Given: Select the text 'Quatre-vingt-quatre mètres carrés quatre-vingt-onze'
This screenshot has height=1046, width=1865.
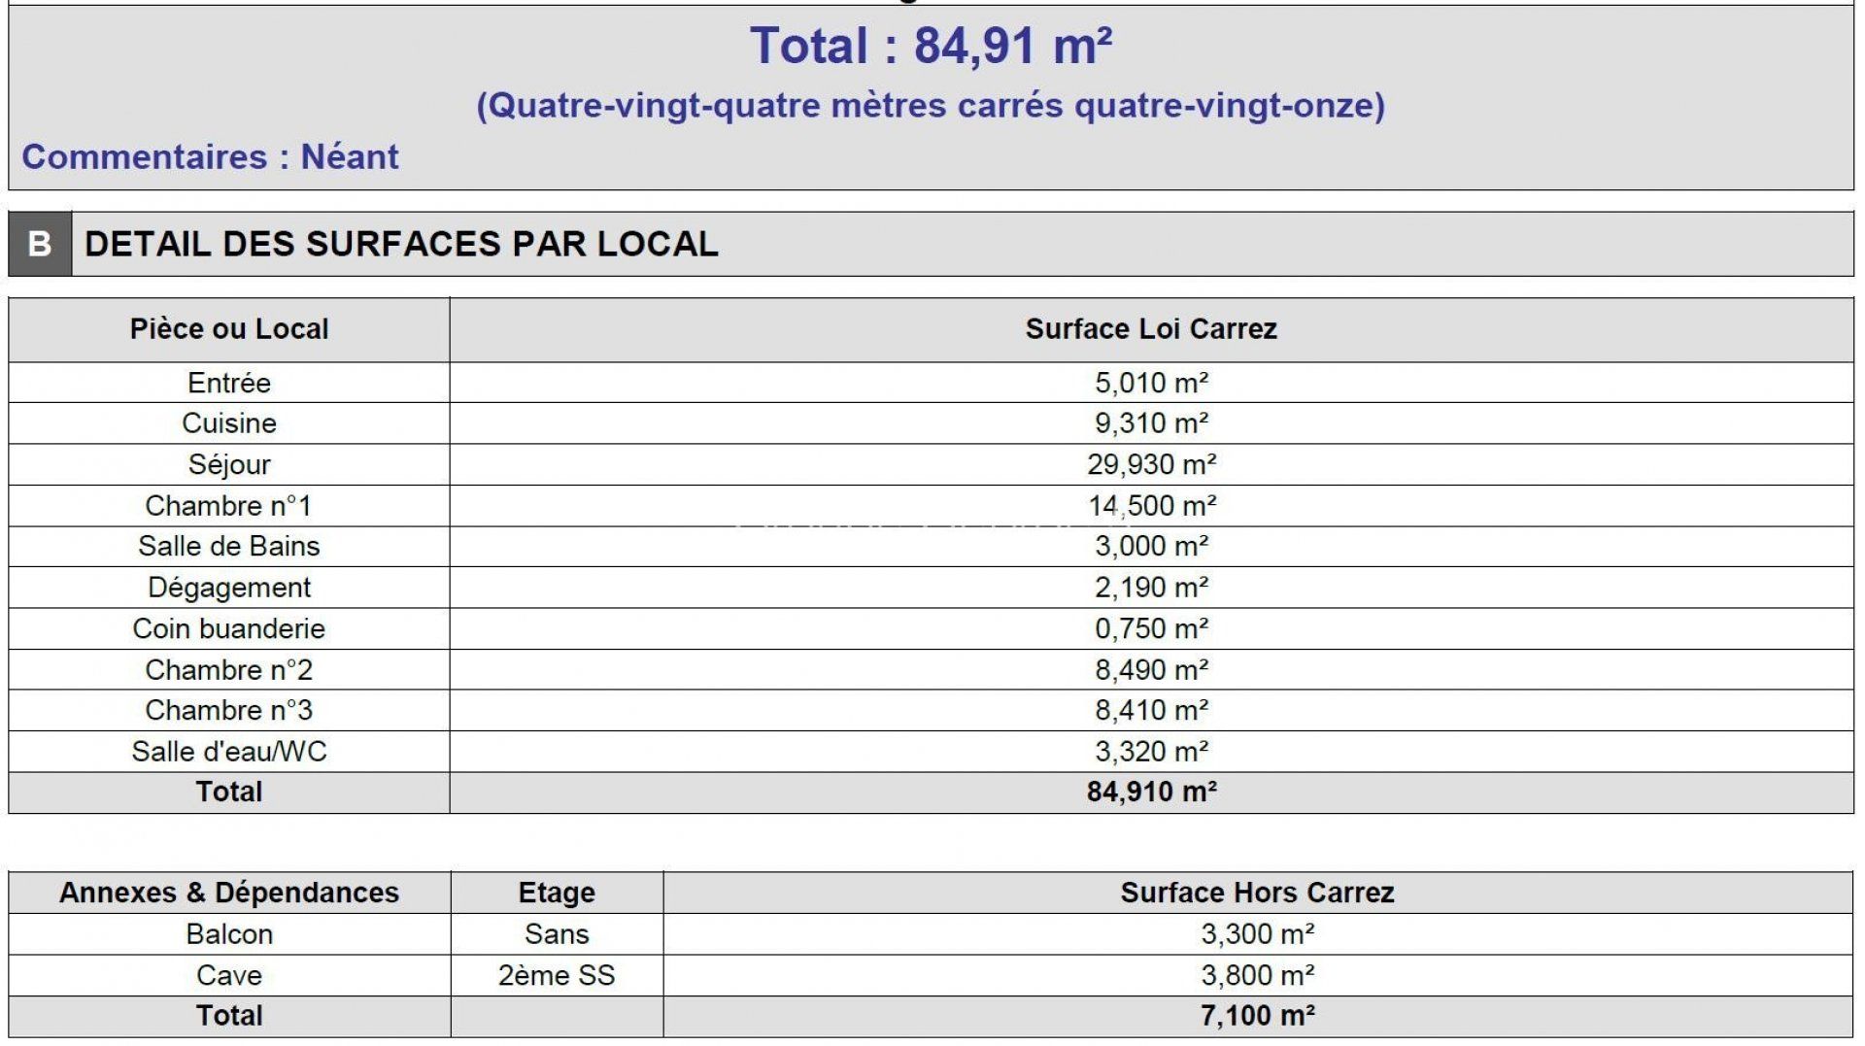Looking at the screenshot, I should coord(931,105).
